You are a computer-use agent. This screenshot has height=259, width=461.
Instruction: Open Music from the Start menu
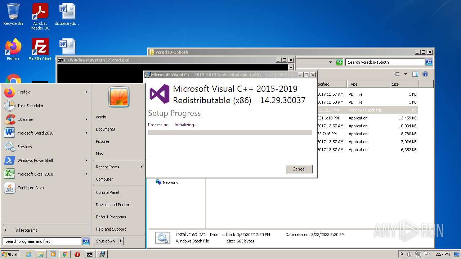point(100,154)
